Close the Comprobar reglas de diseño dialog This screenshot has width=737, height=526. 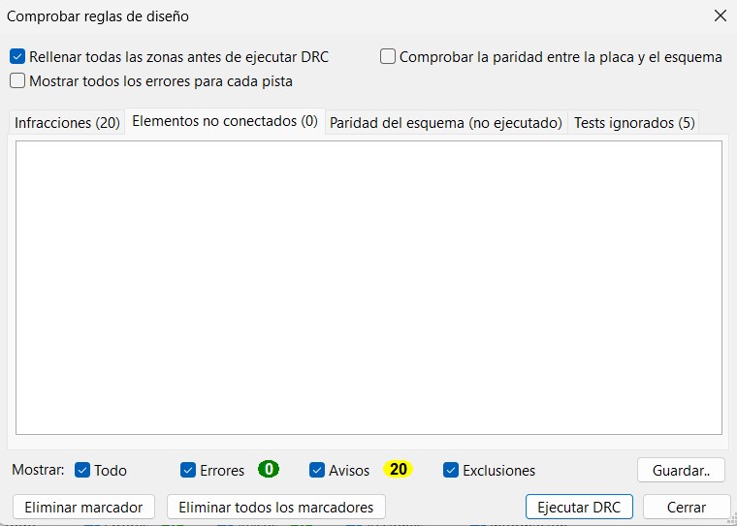coord(720,15)
